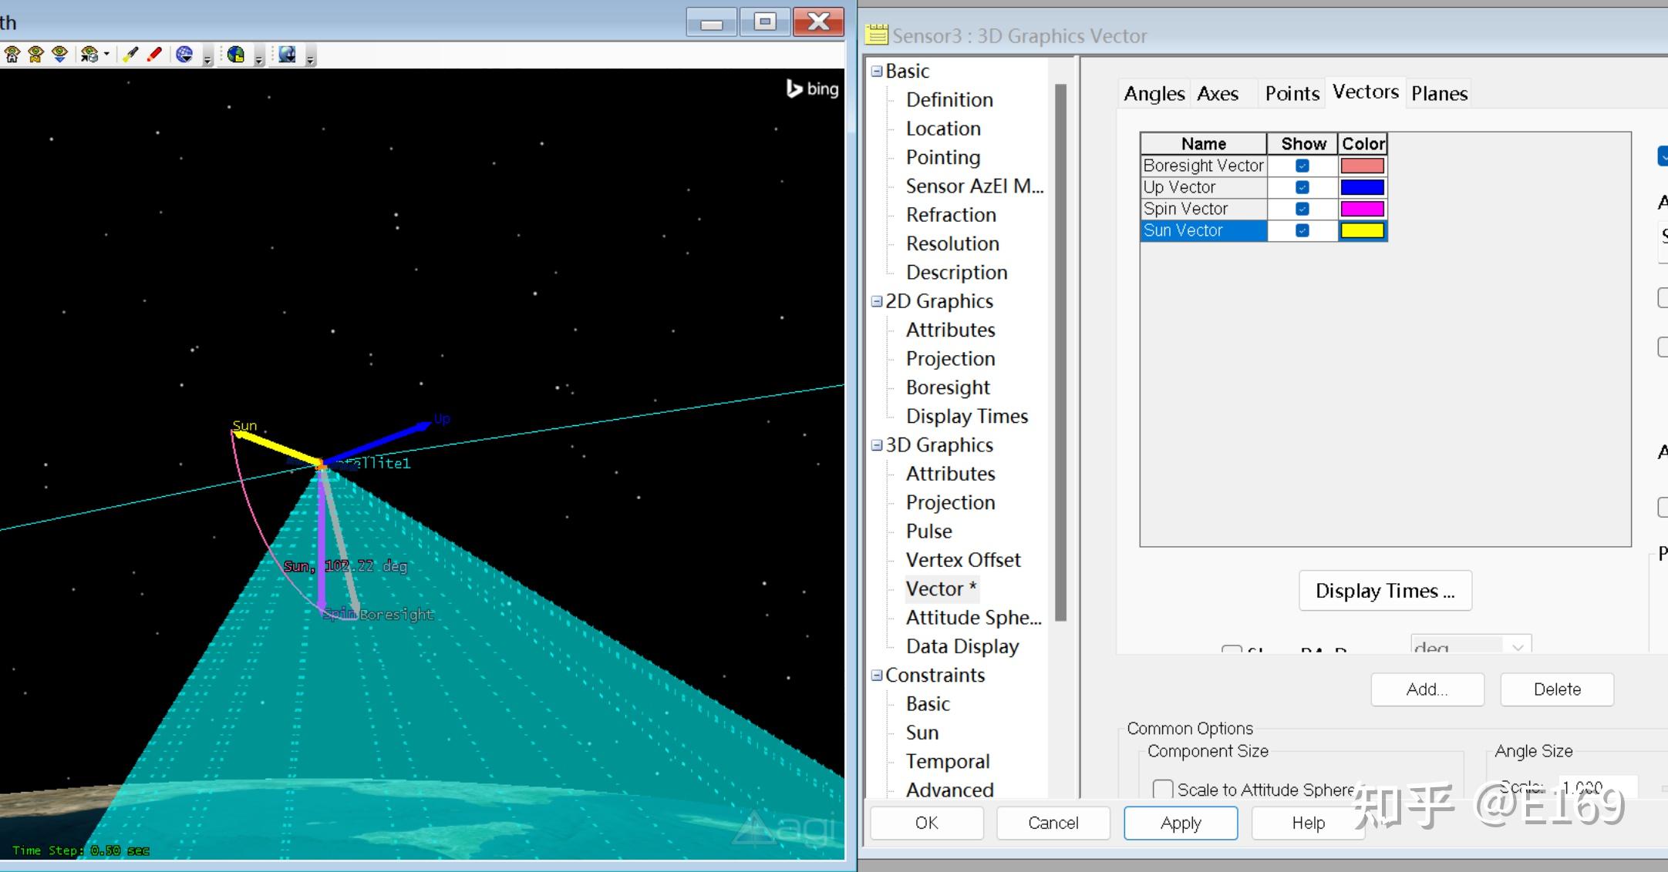The image size is (1668, 872).
Task: Click the eye icon with blue triangle
Action: click(59, 54)
